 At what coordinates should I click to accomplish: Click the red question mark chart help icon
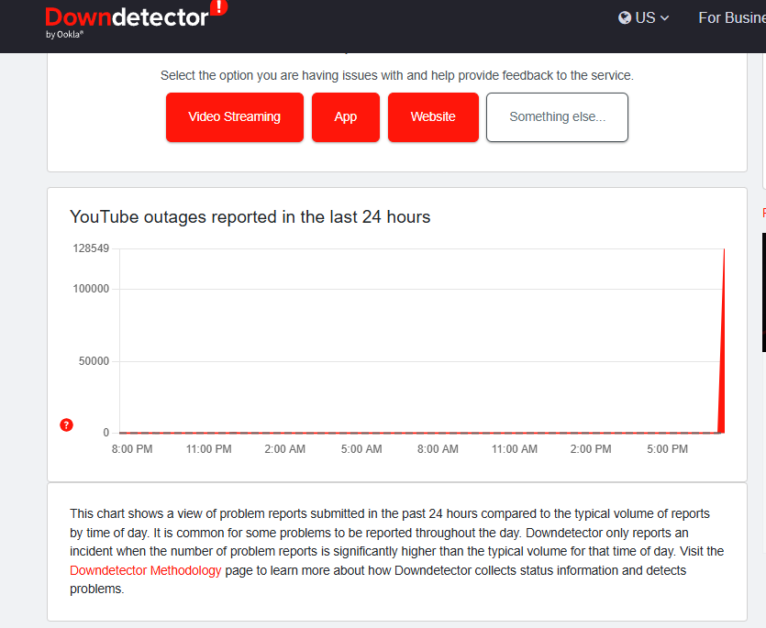pos(66,424)
